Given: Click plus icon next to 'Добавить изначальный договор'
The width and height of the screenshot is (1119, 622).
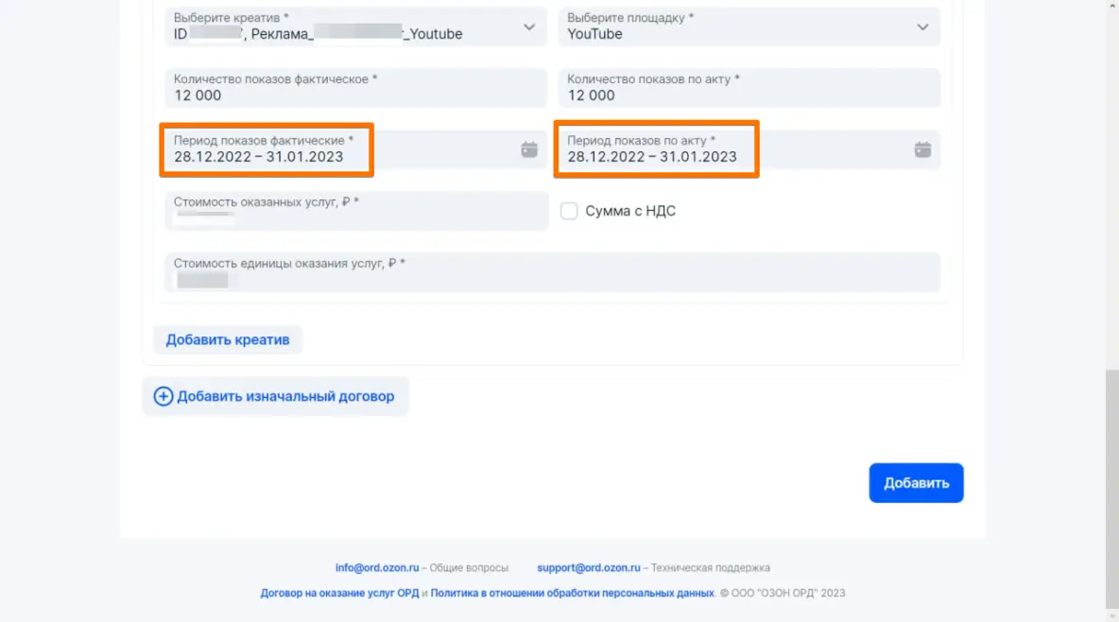Looking at the screenshot, I should pyautogui.click(x=164, y=396).
